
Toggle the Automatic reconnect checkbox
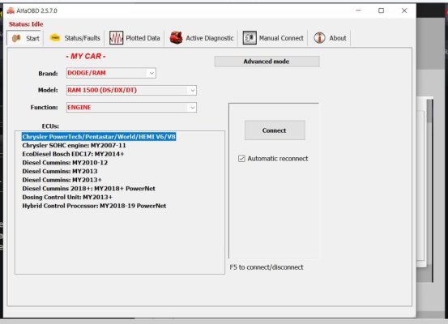click(241, 159)
